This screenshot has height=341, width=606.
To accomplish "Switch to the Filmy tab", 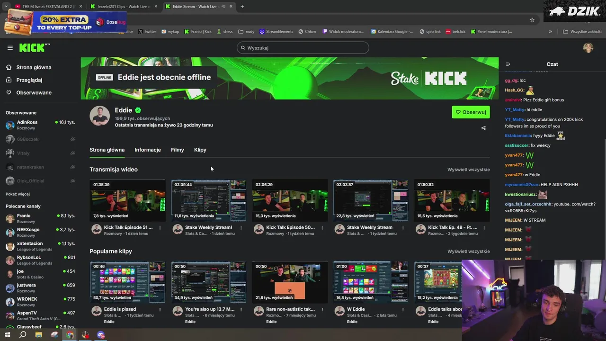I will click(178, 150).
